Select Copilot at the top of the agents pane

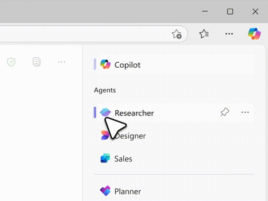pos(127,64)
